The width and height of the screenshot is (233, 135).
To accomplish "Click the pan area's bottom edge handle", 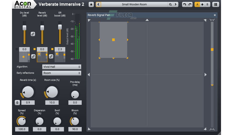I will click(x=113, y=58).
